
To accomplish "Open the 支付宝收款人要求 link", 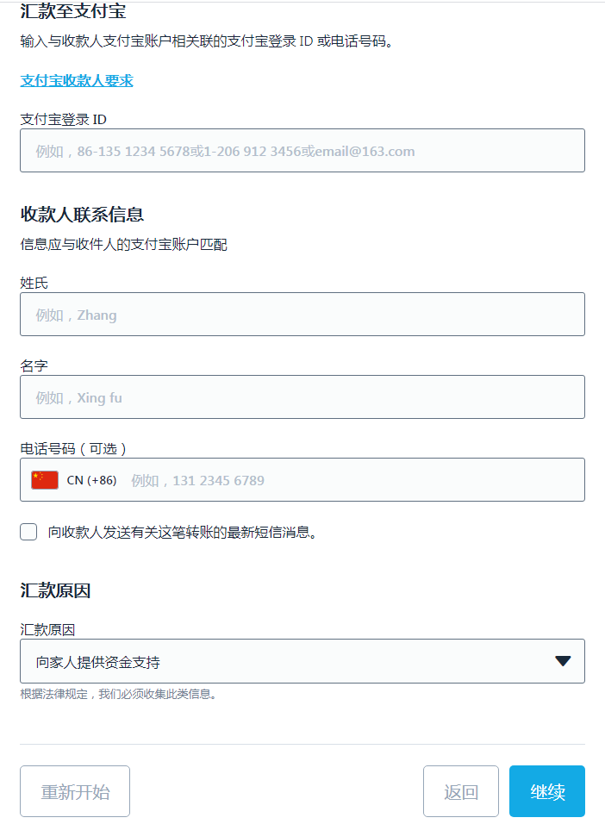I will point(77,81).
